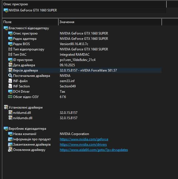Viewport: 178px width, 179px height.
Task: Click the video memory value 6 Гб
Action: [x=63, y=97]
